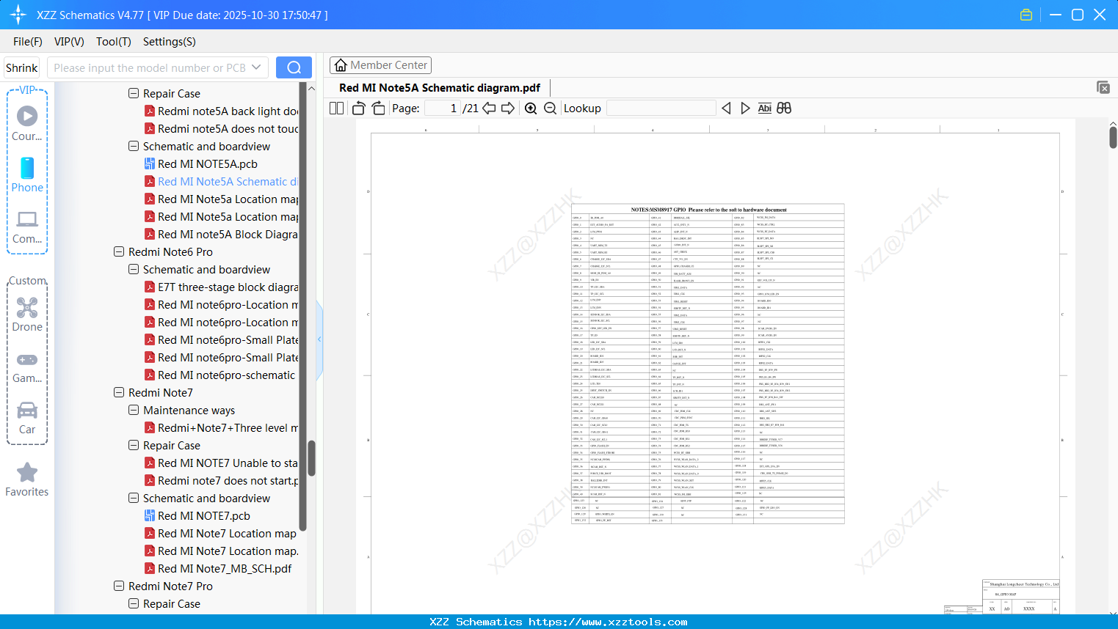Select the Car category icon
1118x629 pixels.
[x=27, y=418]
